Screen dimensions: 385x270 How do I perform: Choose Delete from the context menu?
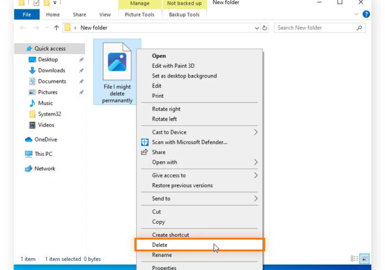160,245
